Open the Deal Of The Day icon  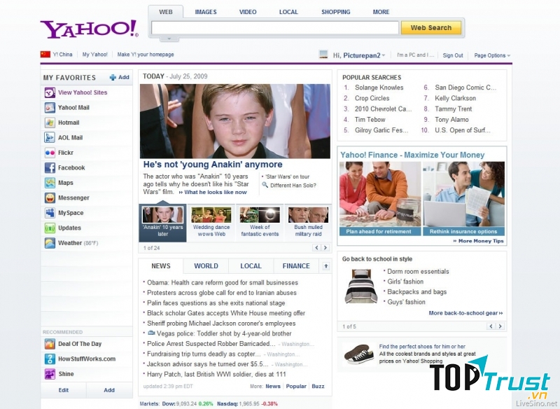50,344
